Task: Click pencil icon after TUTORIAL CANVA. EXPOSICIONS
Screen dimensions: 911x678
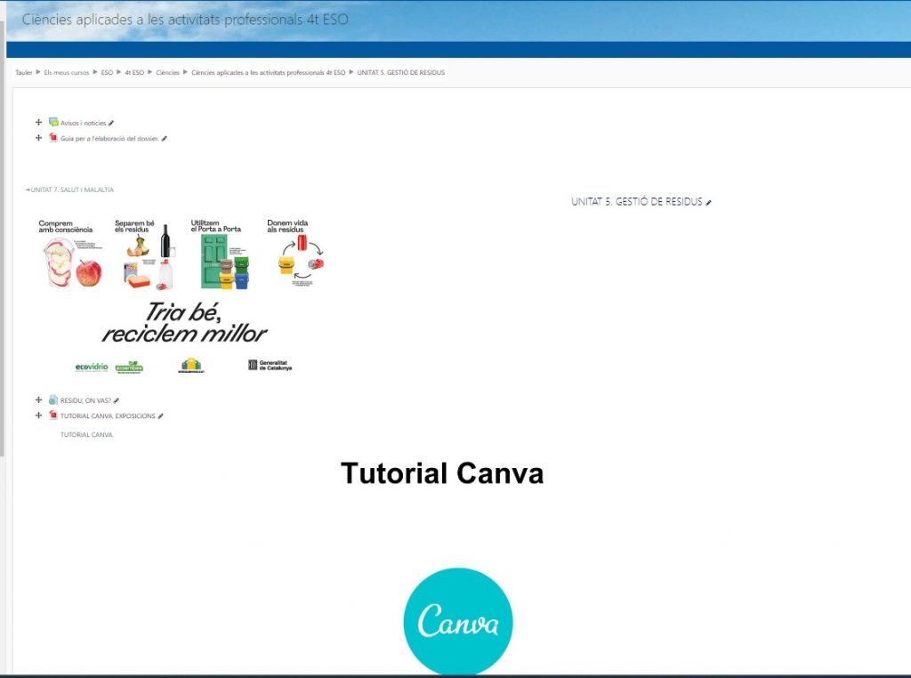Action: point(160,416)
